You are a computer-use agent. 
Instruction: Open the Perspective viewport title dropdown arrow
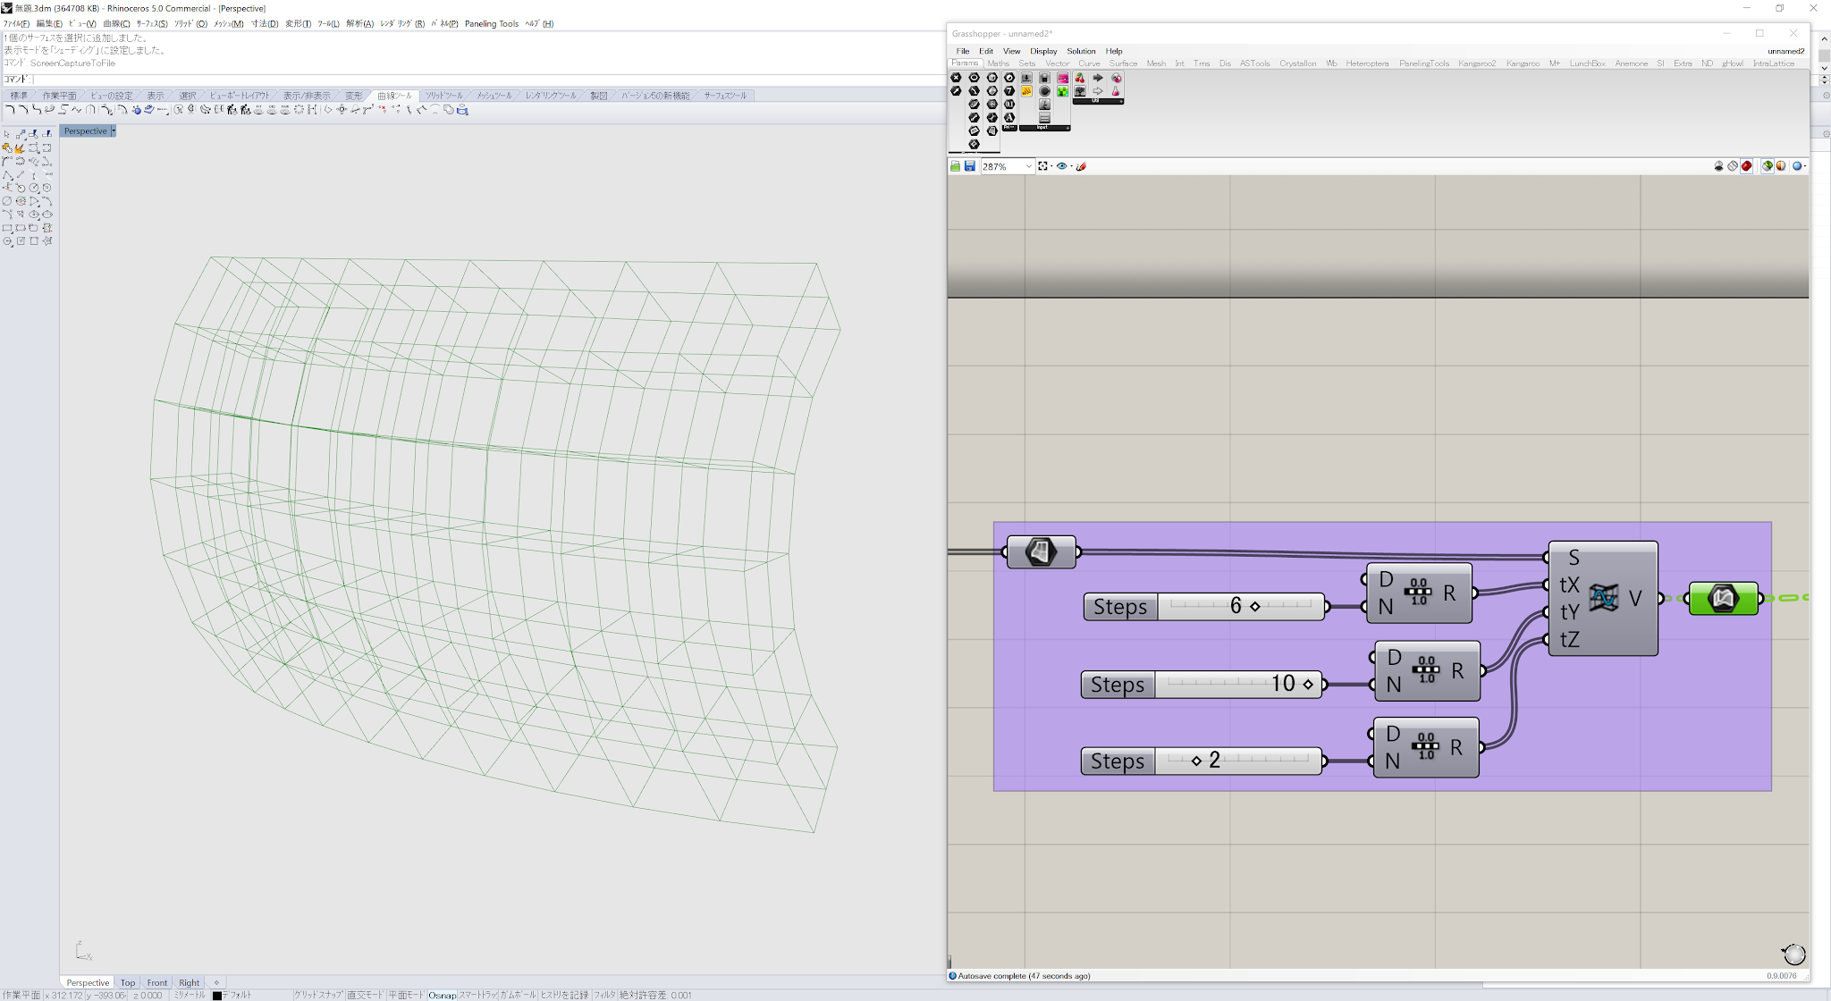[x=114, y=130]
